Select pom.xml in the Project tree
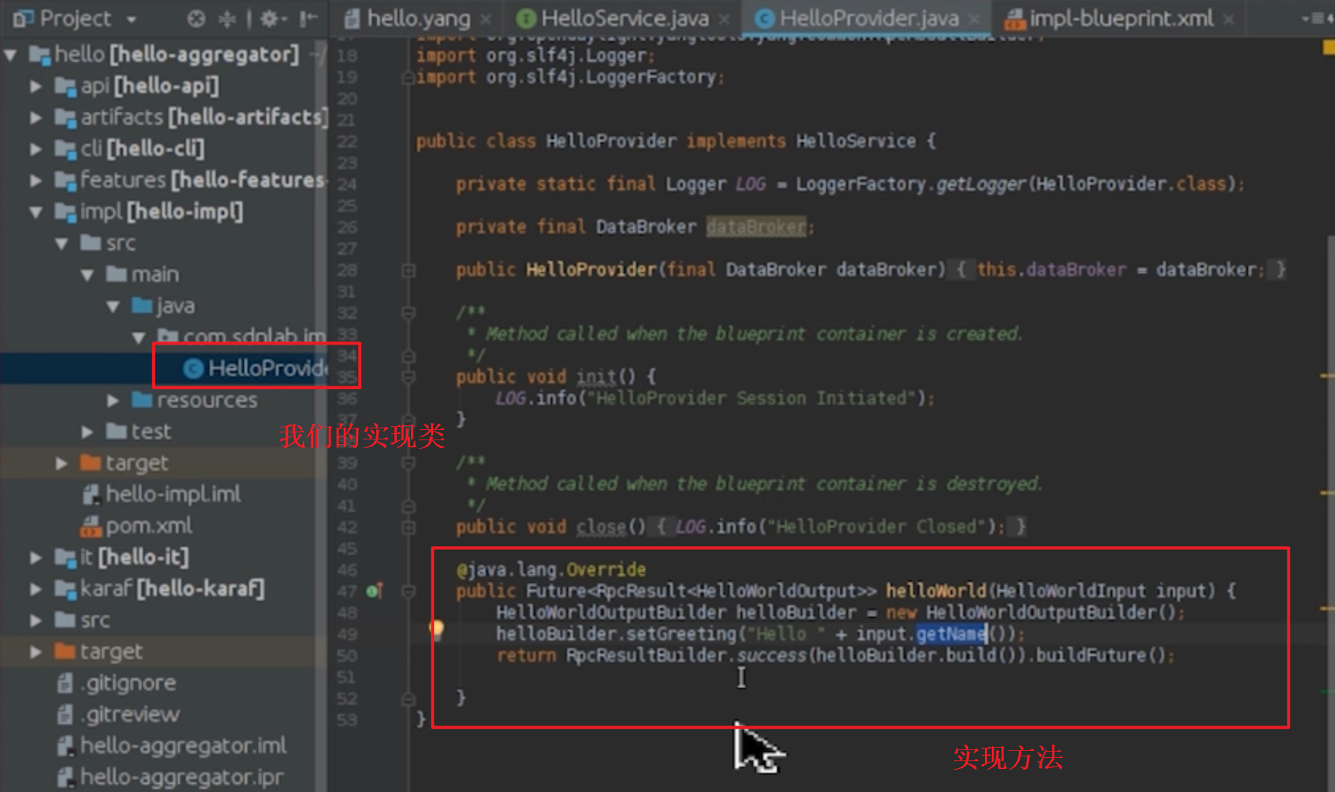The image size is (1335, 792). tap(151, 525)
